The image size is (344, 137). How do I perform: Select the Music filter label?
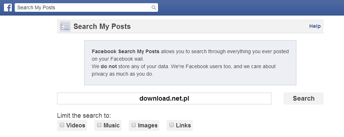(x=111, y=126)
